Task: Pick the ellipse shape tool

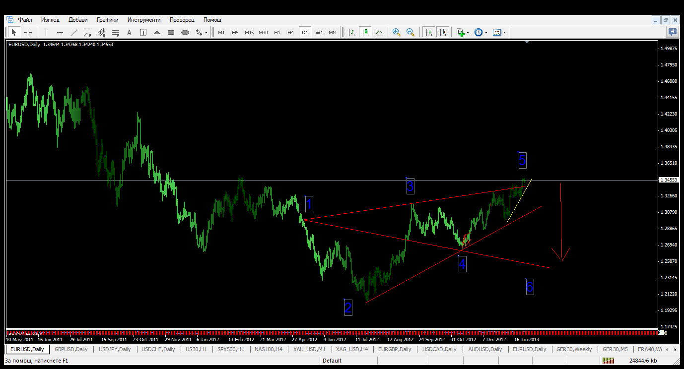Action: [185, 32]
